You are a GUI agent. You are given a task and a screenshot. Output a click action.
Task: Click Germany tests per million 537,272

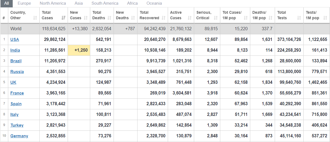tap(320, 136)
